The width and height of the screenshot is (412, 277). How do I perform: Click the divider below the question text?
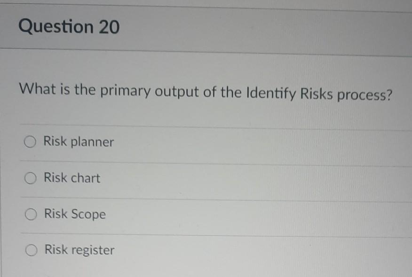click(206, 124)
